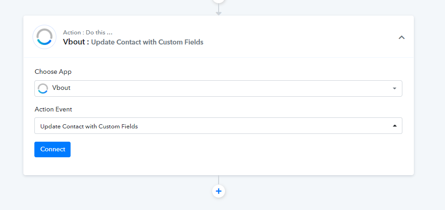This screenshot has width=445, height=210.
Task: Click the downward arrow connector above the action card
Action: point(219,10)
